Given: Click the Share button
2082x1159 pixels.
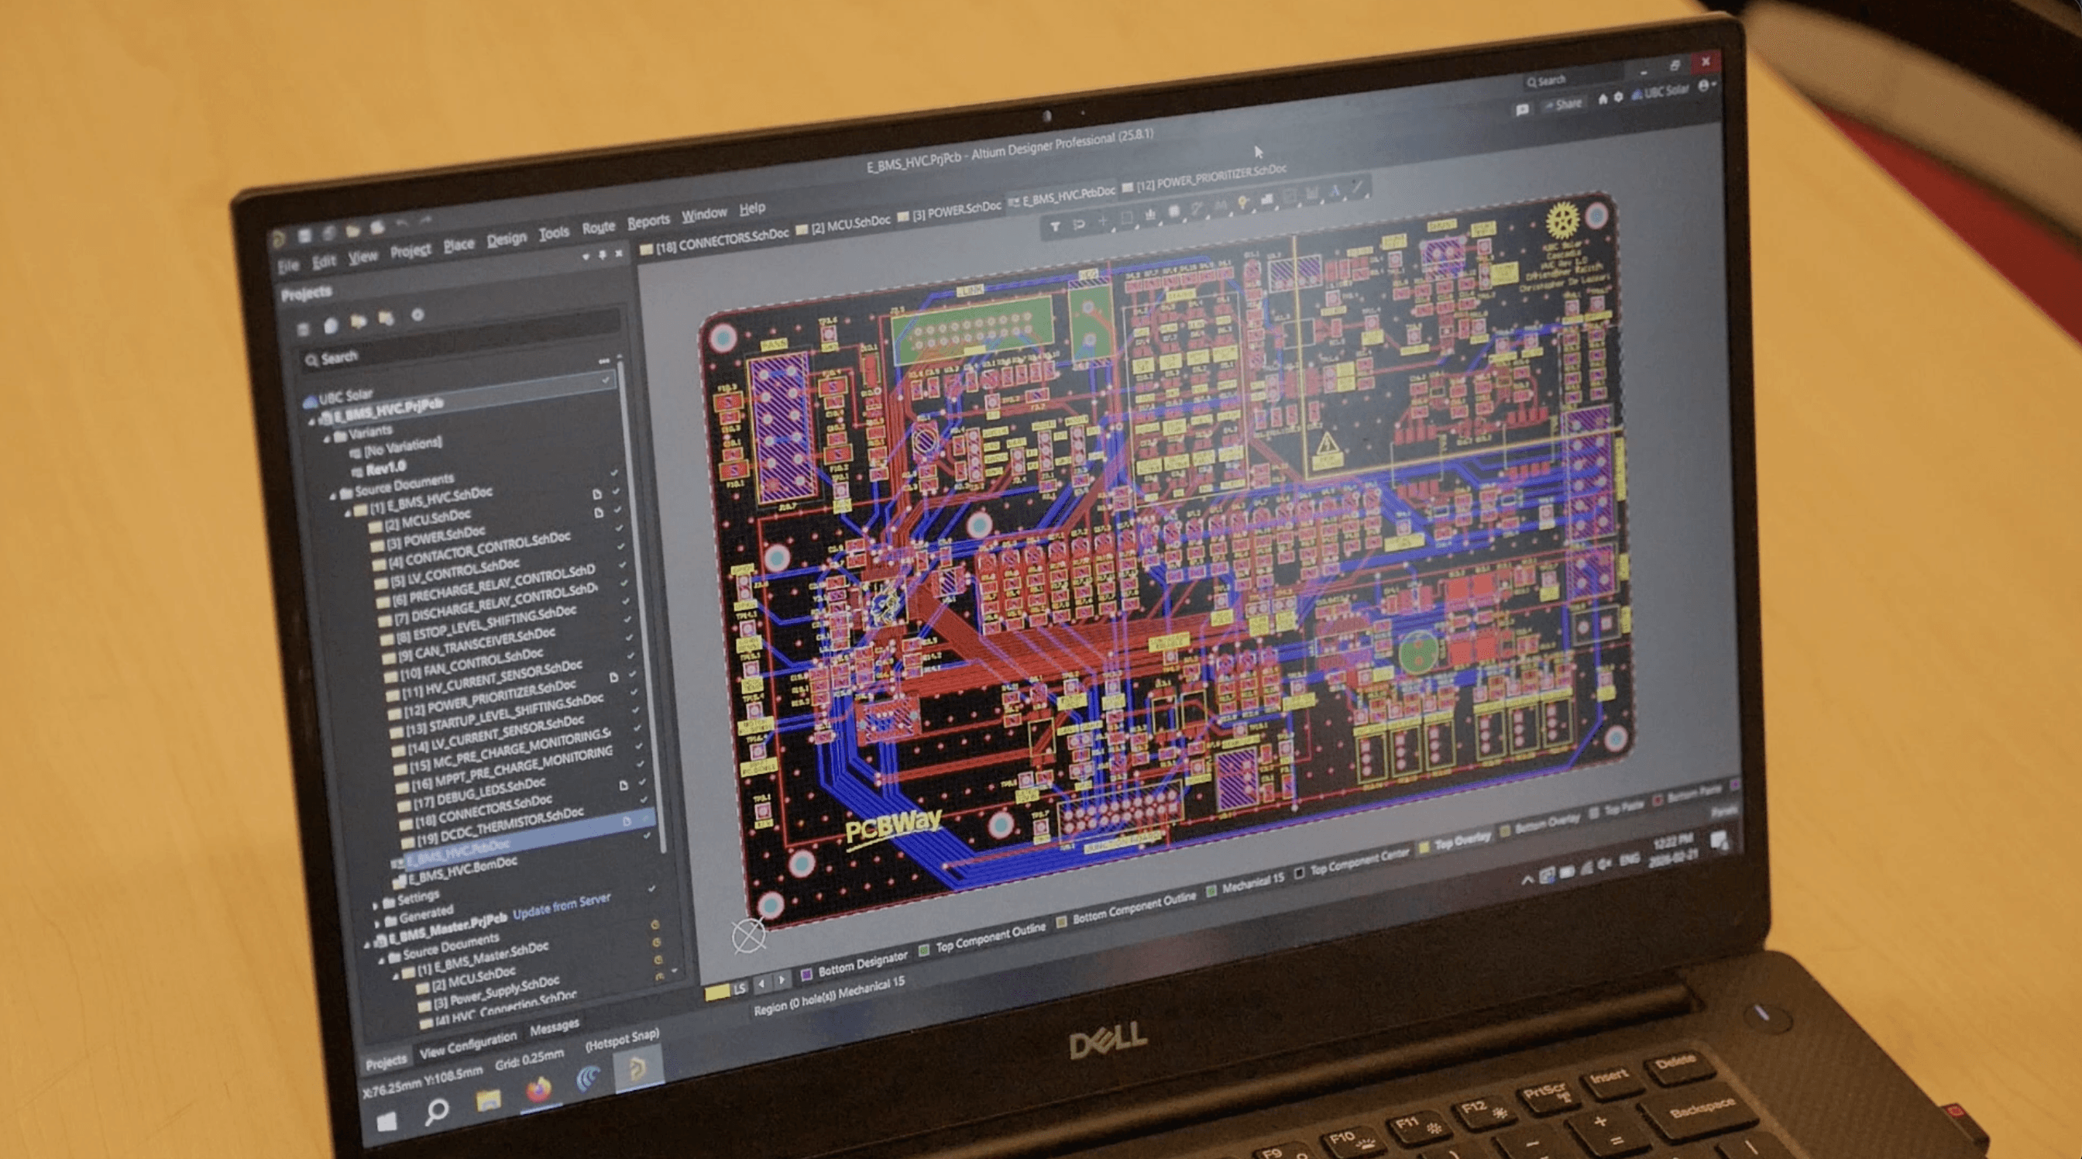Looking at the screenshot, I should [x=1562, y=105].
